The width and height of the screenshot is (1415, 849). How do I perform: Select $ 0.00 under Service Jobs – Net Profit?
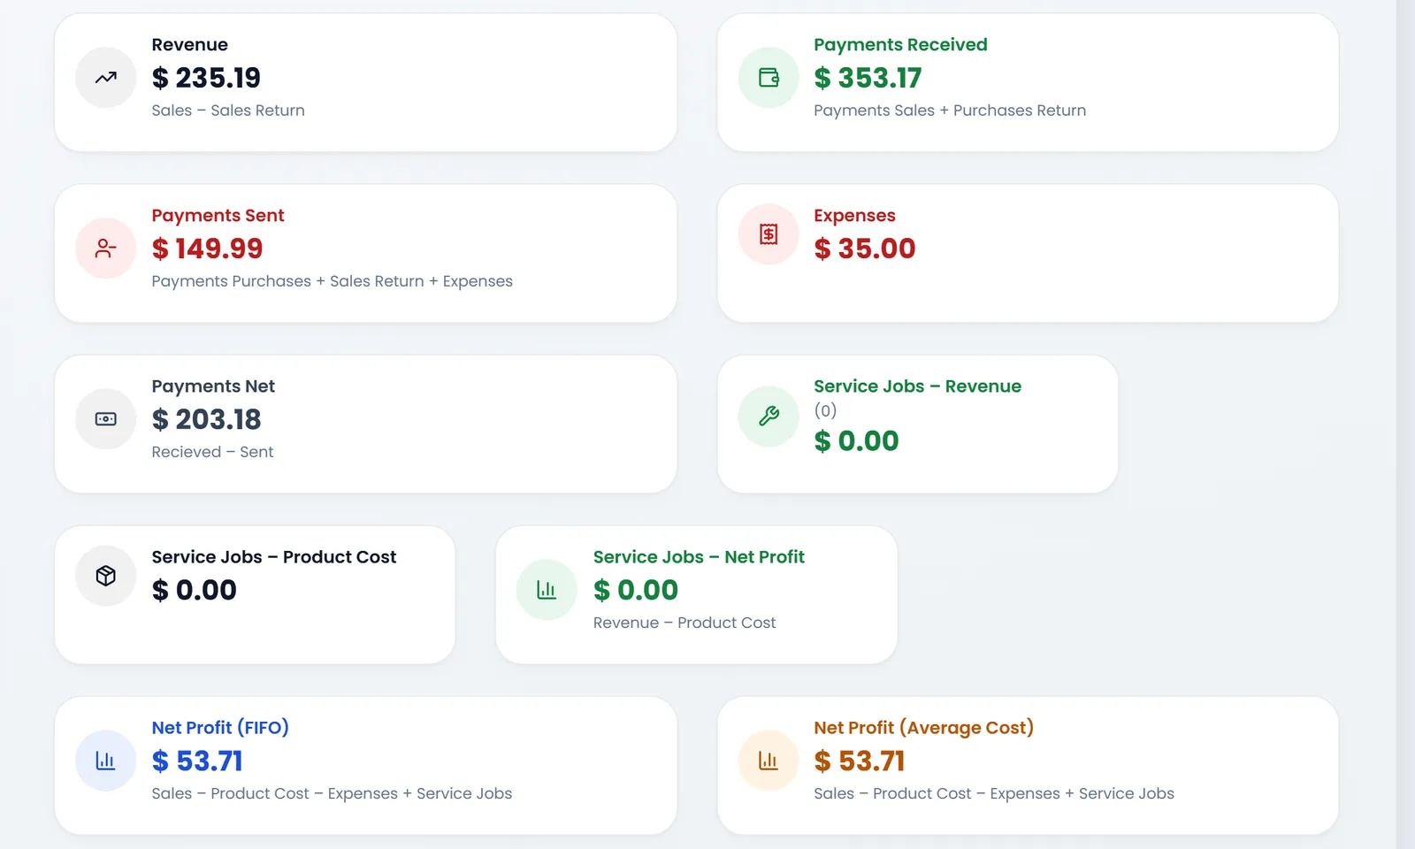635,590
